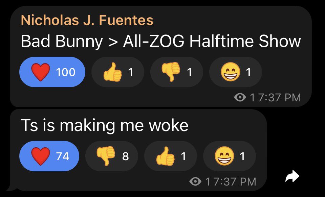Click the woke message timestamp

(x=235, y=182)
